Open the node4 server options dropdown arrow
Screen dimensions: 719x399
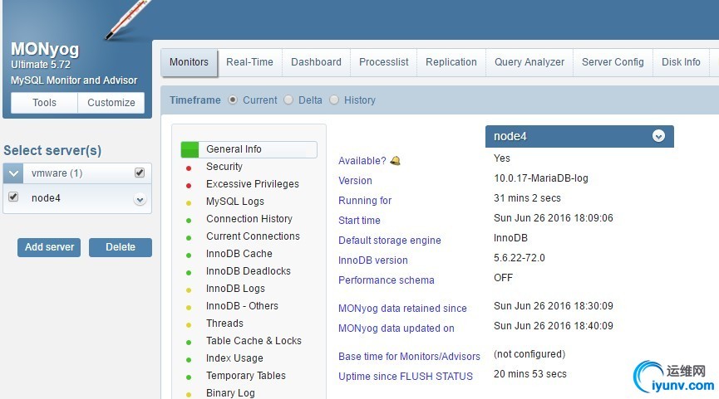tap(140, 199)
